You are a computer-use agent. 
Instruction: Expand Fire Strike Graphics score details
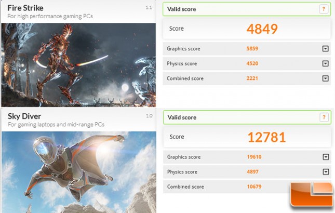click(325, 49)
